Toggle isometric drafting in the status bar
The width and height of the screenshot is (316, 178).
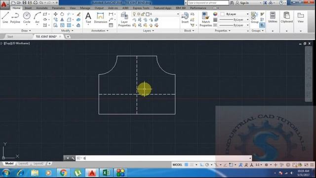coord(216,165)
